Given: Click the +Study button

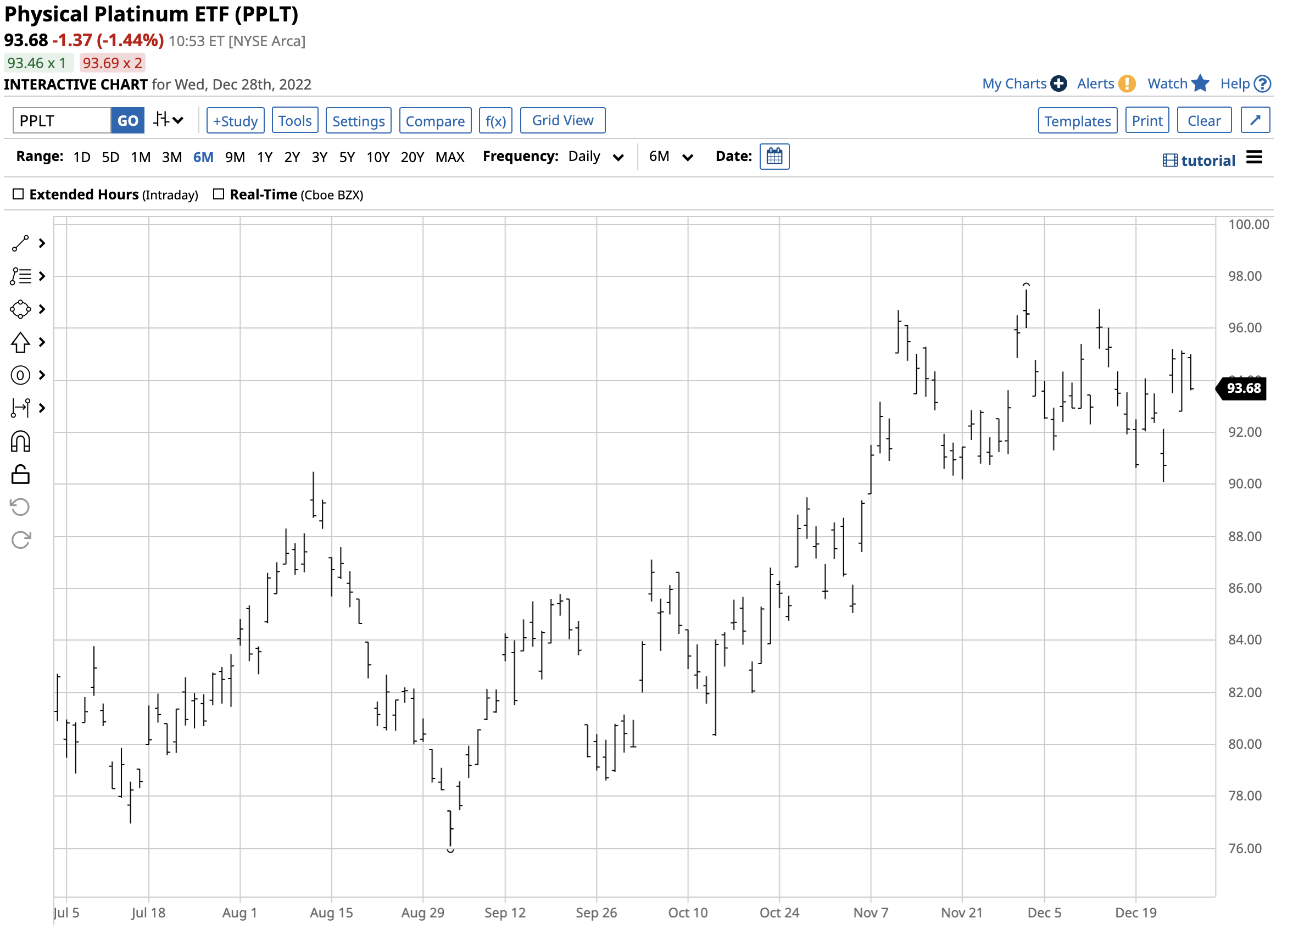Looking at the screenshot, I should [x=235, y=121].
